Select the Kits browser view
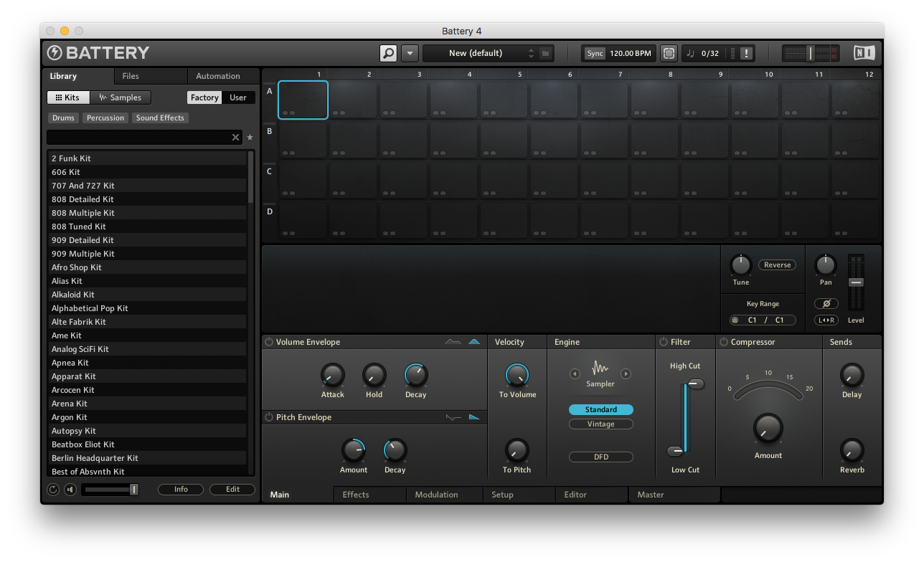 click(68, 97)
